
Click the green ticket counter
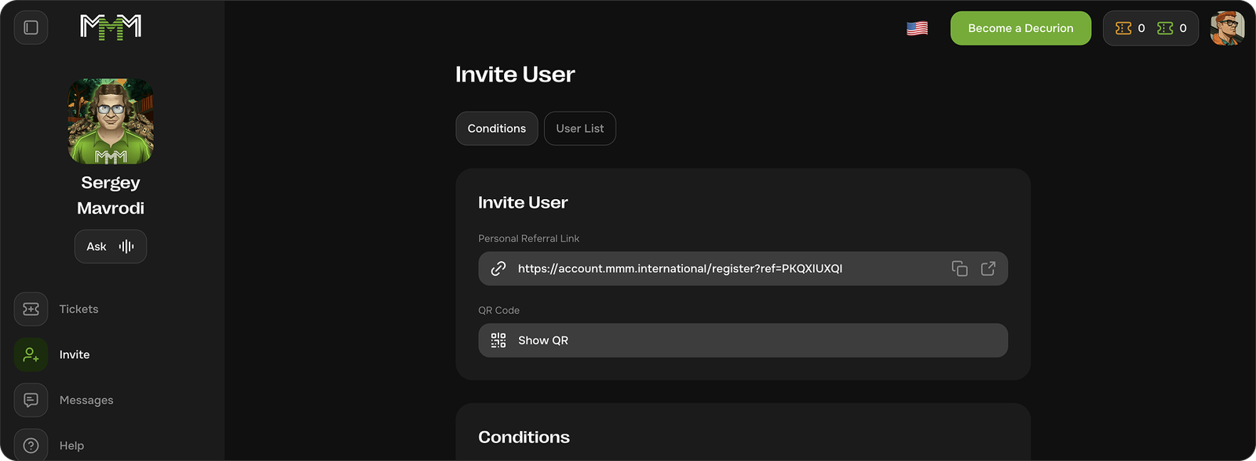pyautogui.click(x=1172, y=28)
